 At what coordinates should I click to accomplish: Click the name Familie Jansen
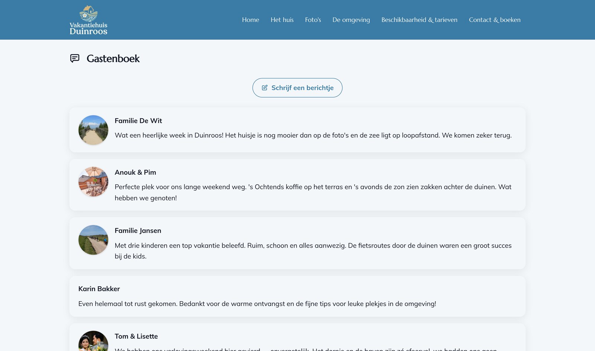pos(138,231)
